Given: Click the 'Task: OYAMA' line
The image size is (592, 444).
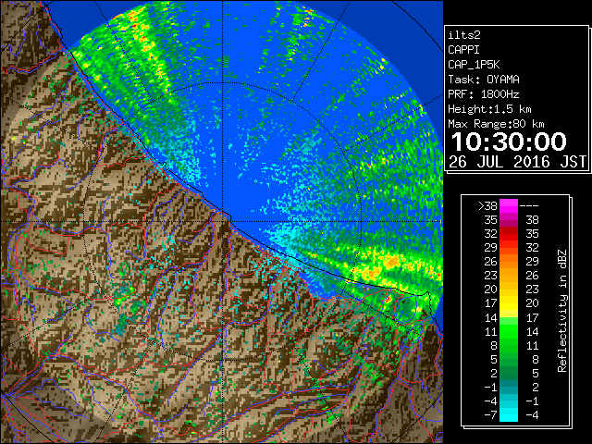Looking at the screenshot, I should [x=484, y=80].
